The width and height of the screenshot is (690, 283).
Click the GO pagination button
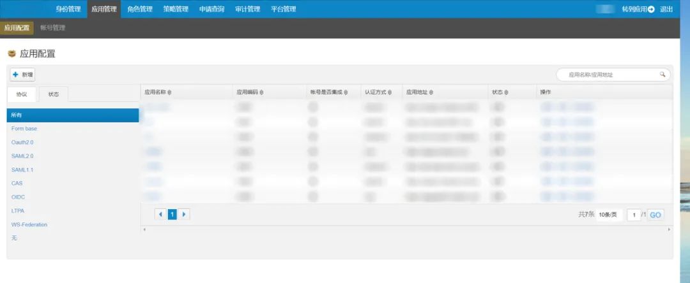click(x=655, y=215)
